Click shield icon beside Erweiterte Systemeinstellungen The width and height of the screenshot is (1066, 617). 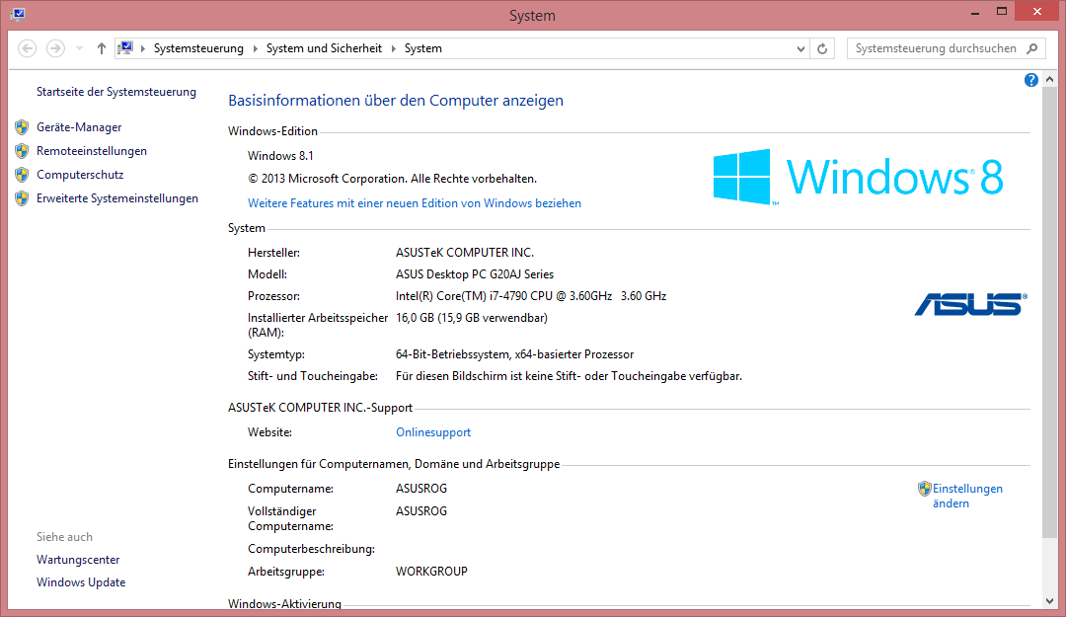pos(22,198)
